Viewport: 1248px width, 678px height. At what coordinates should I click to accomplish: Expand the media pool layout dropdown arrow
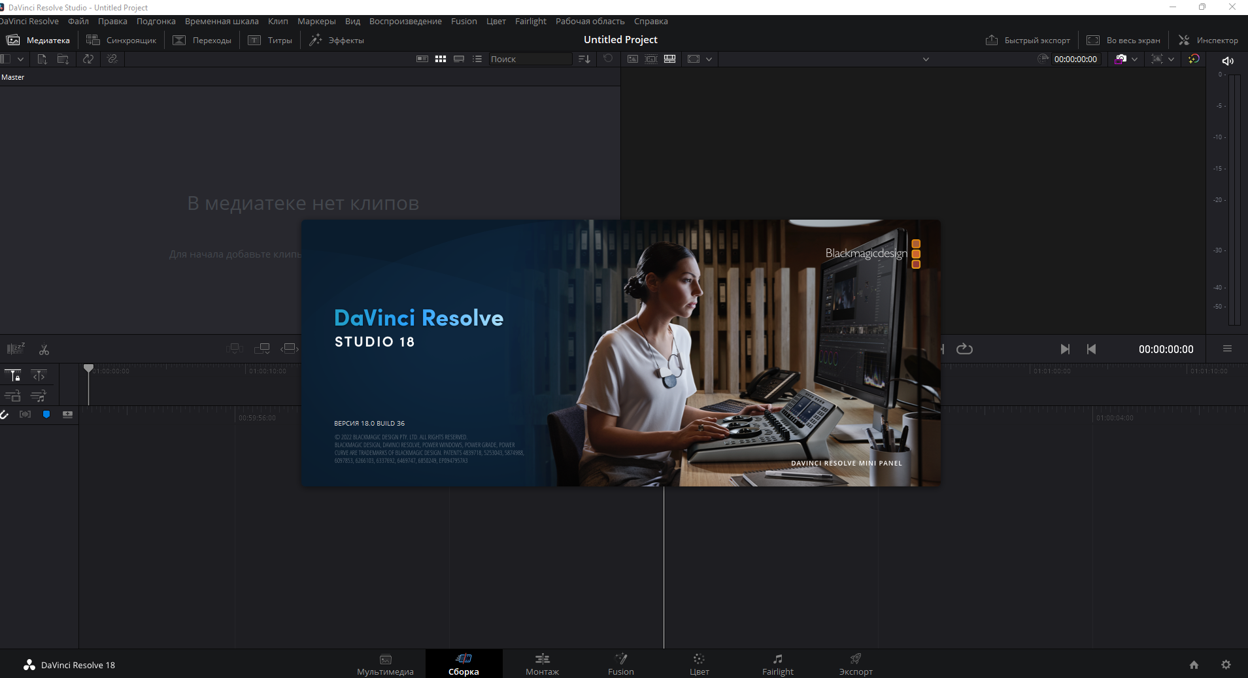[20, 59]
